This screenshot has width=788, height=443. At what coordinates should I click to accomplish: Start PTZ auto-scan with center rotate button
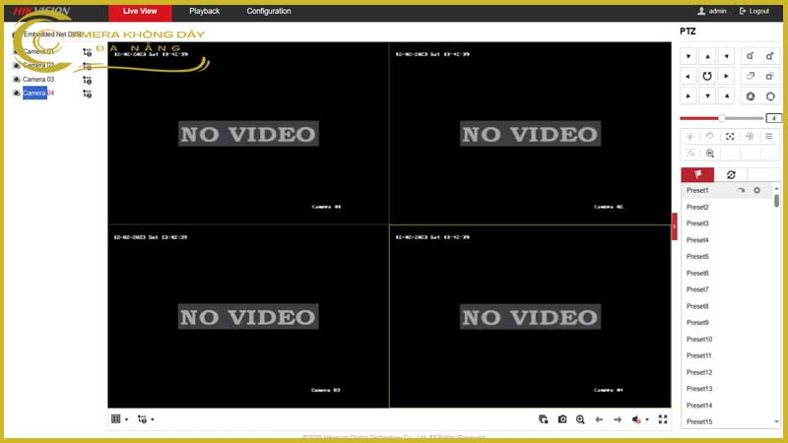click(x=707, y=77)
